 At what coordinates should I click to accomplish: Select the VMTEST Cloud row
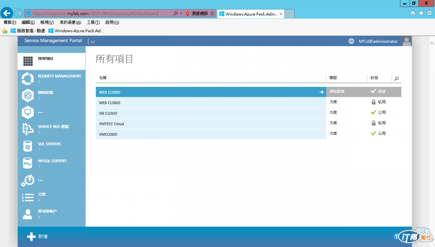tap(248, 124)
